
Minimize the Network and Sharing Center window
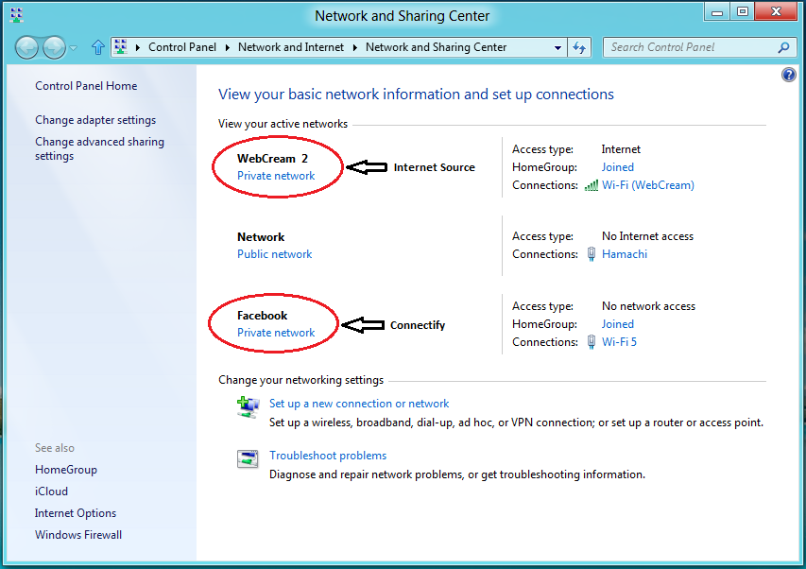(717, 12)
